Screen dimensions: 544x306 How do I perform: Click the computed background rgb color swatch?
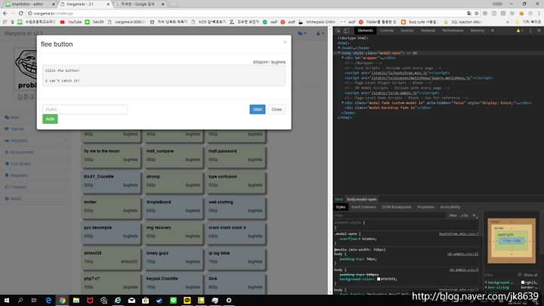click(523, 283)
